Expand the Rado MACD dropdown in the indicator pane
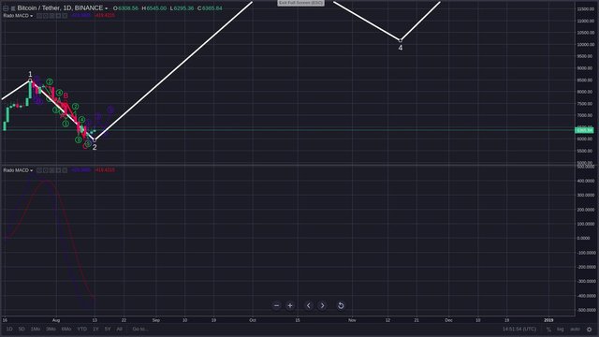The height and width of the screenshot is (337, 599). [x=31, y=170]
